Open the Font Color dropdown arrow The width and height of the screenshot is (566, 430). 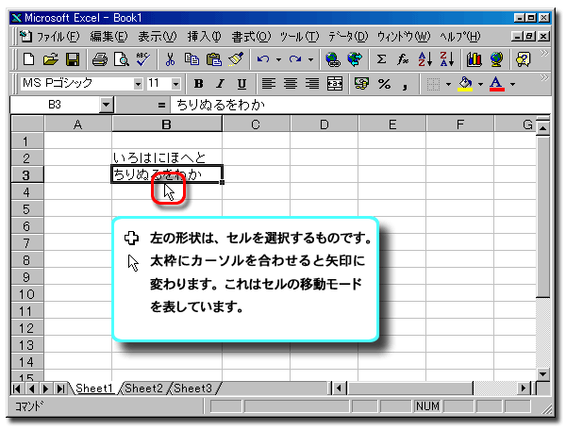pyautogui.click(x=512, y=84)
